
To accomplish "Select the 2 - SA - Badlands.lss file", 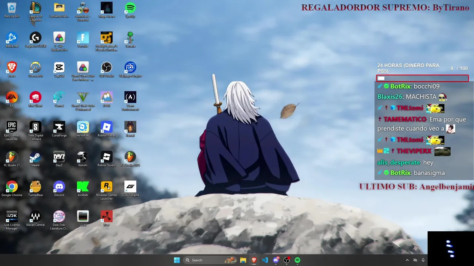I will 59,42.
